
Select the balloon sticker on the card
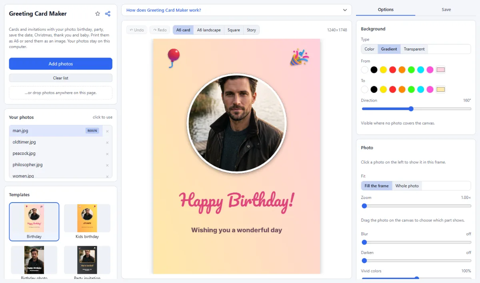(173, 58)
